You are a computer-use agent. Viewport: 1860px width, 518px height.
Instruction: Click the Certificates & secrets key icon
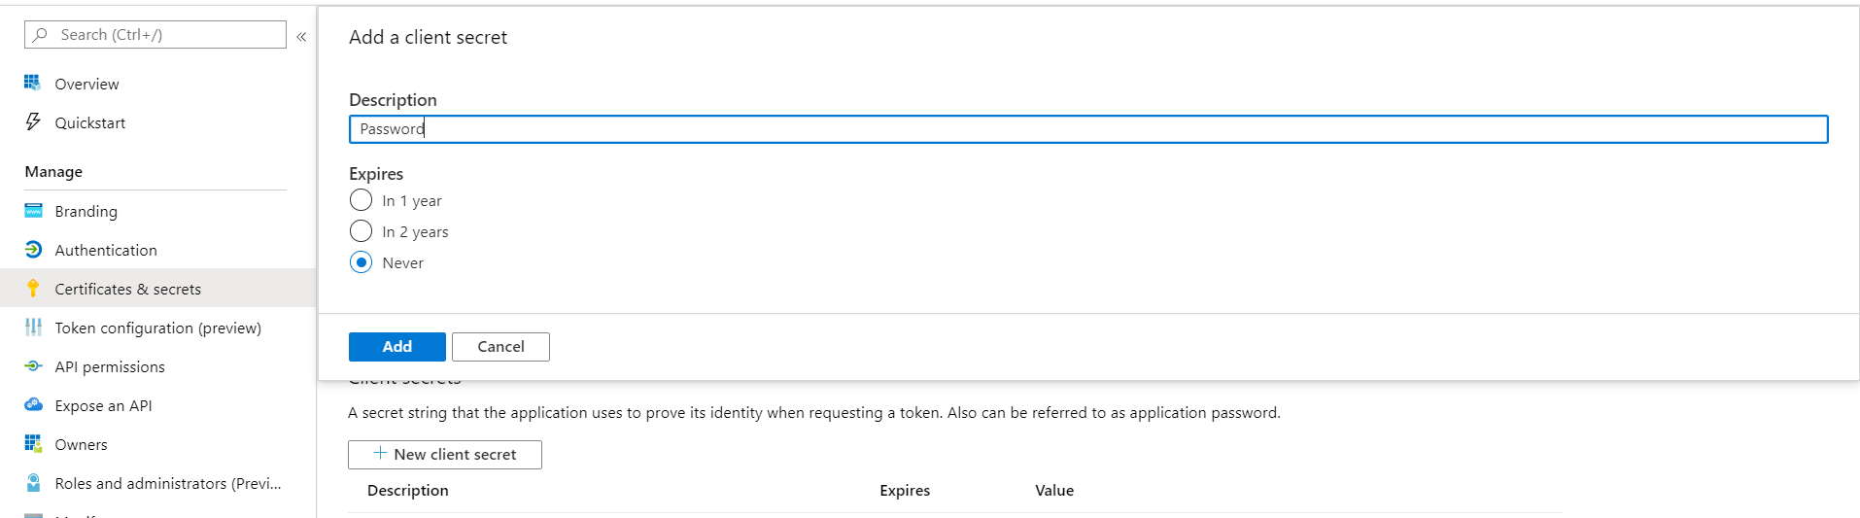[33, 289]
